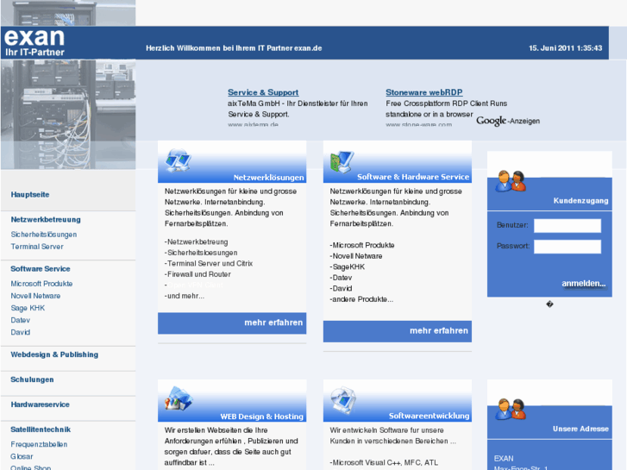The image size is (627, 470).
Task: Click the WEB Design & Hosting icon
Action: [179, 398]
